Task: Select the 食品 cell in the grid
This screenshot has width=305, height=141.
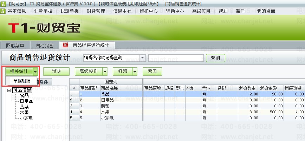Action: 121,94
